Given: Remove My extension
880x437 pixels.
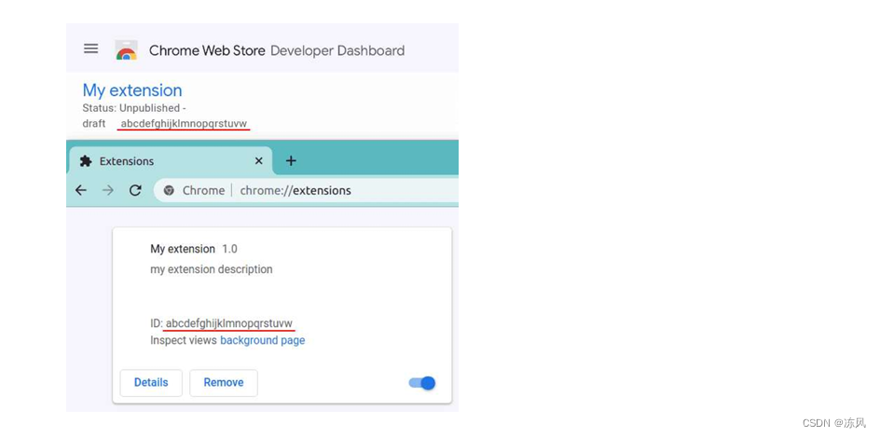Looking at the screenshot, I should click(x=224, y=383).
